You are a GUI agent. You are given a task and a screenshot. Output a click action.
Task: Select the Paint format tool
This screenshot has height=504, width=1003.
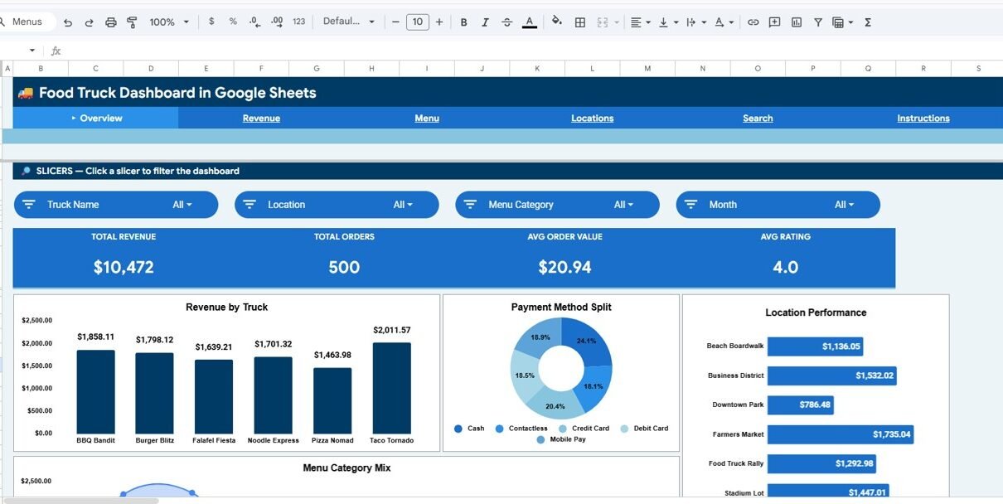pos(132,22)
